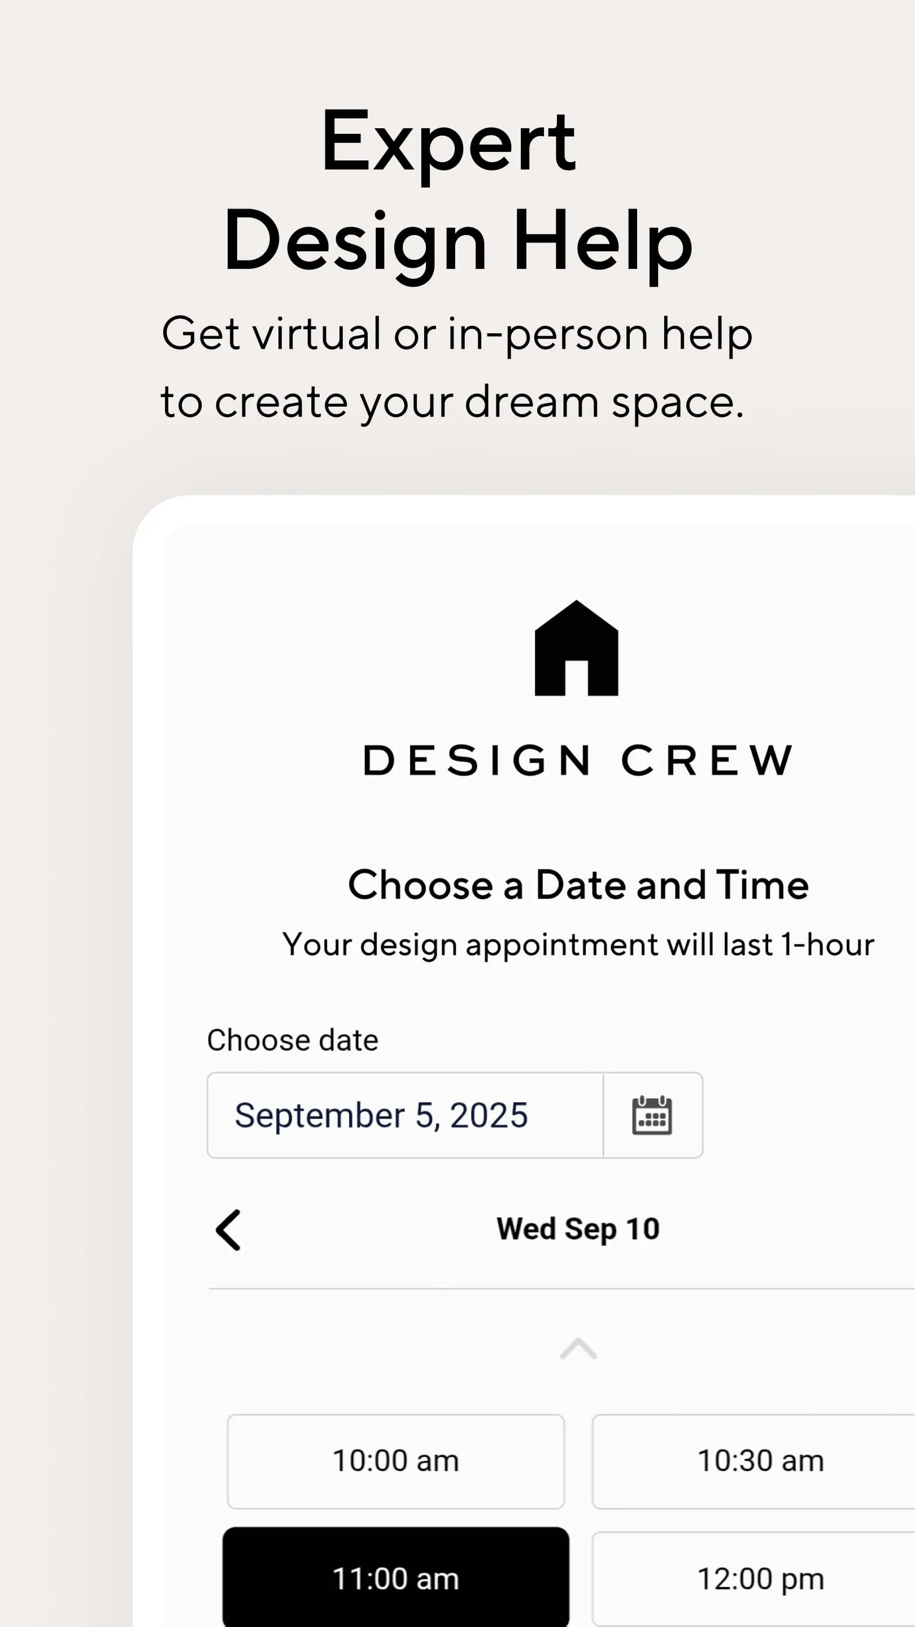Click the "Choose a Date and Time" heading

click(578, 884)
